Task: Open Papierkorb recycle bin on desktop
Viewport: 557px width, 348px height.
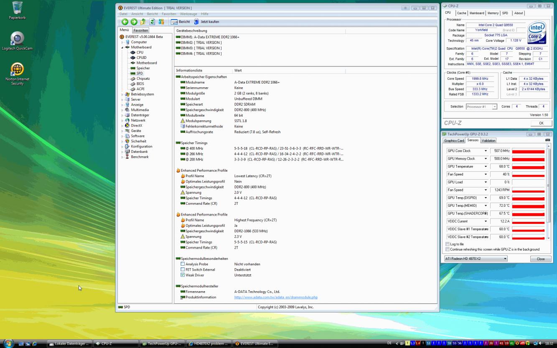Action: point(18,10)
